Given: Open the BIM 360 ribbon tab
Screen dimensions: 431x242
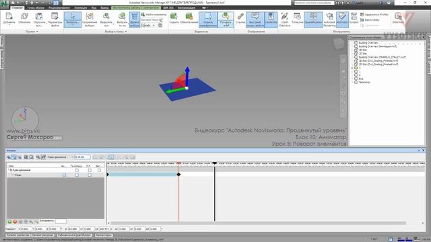Looking at the screenshot, I should pos(168,7).
